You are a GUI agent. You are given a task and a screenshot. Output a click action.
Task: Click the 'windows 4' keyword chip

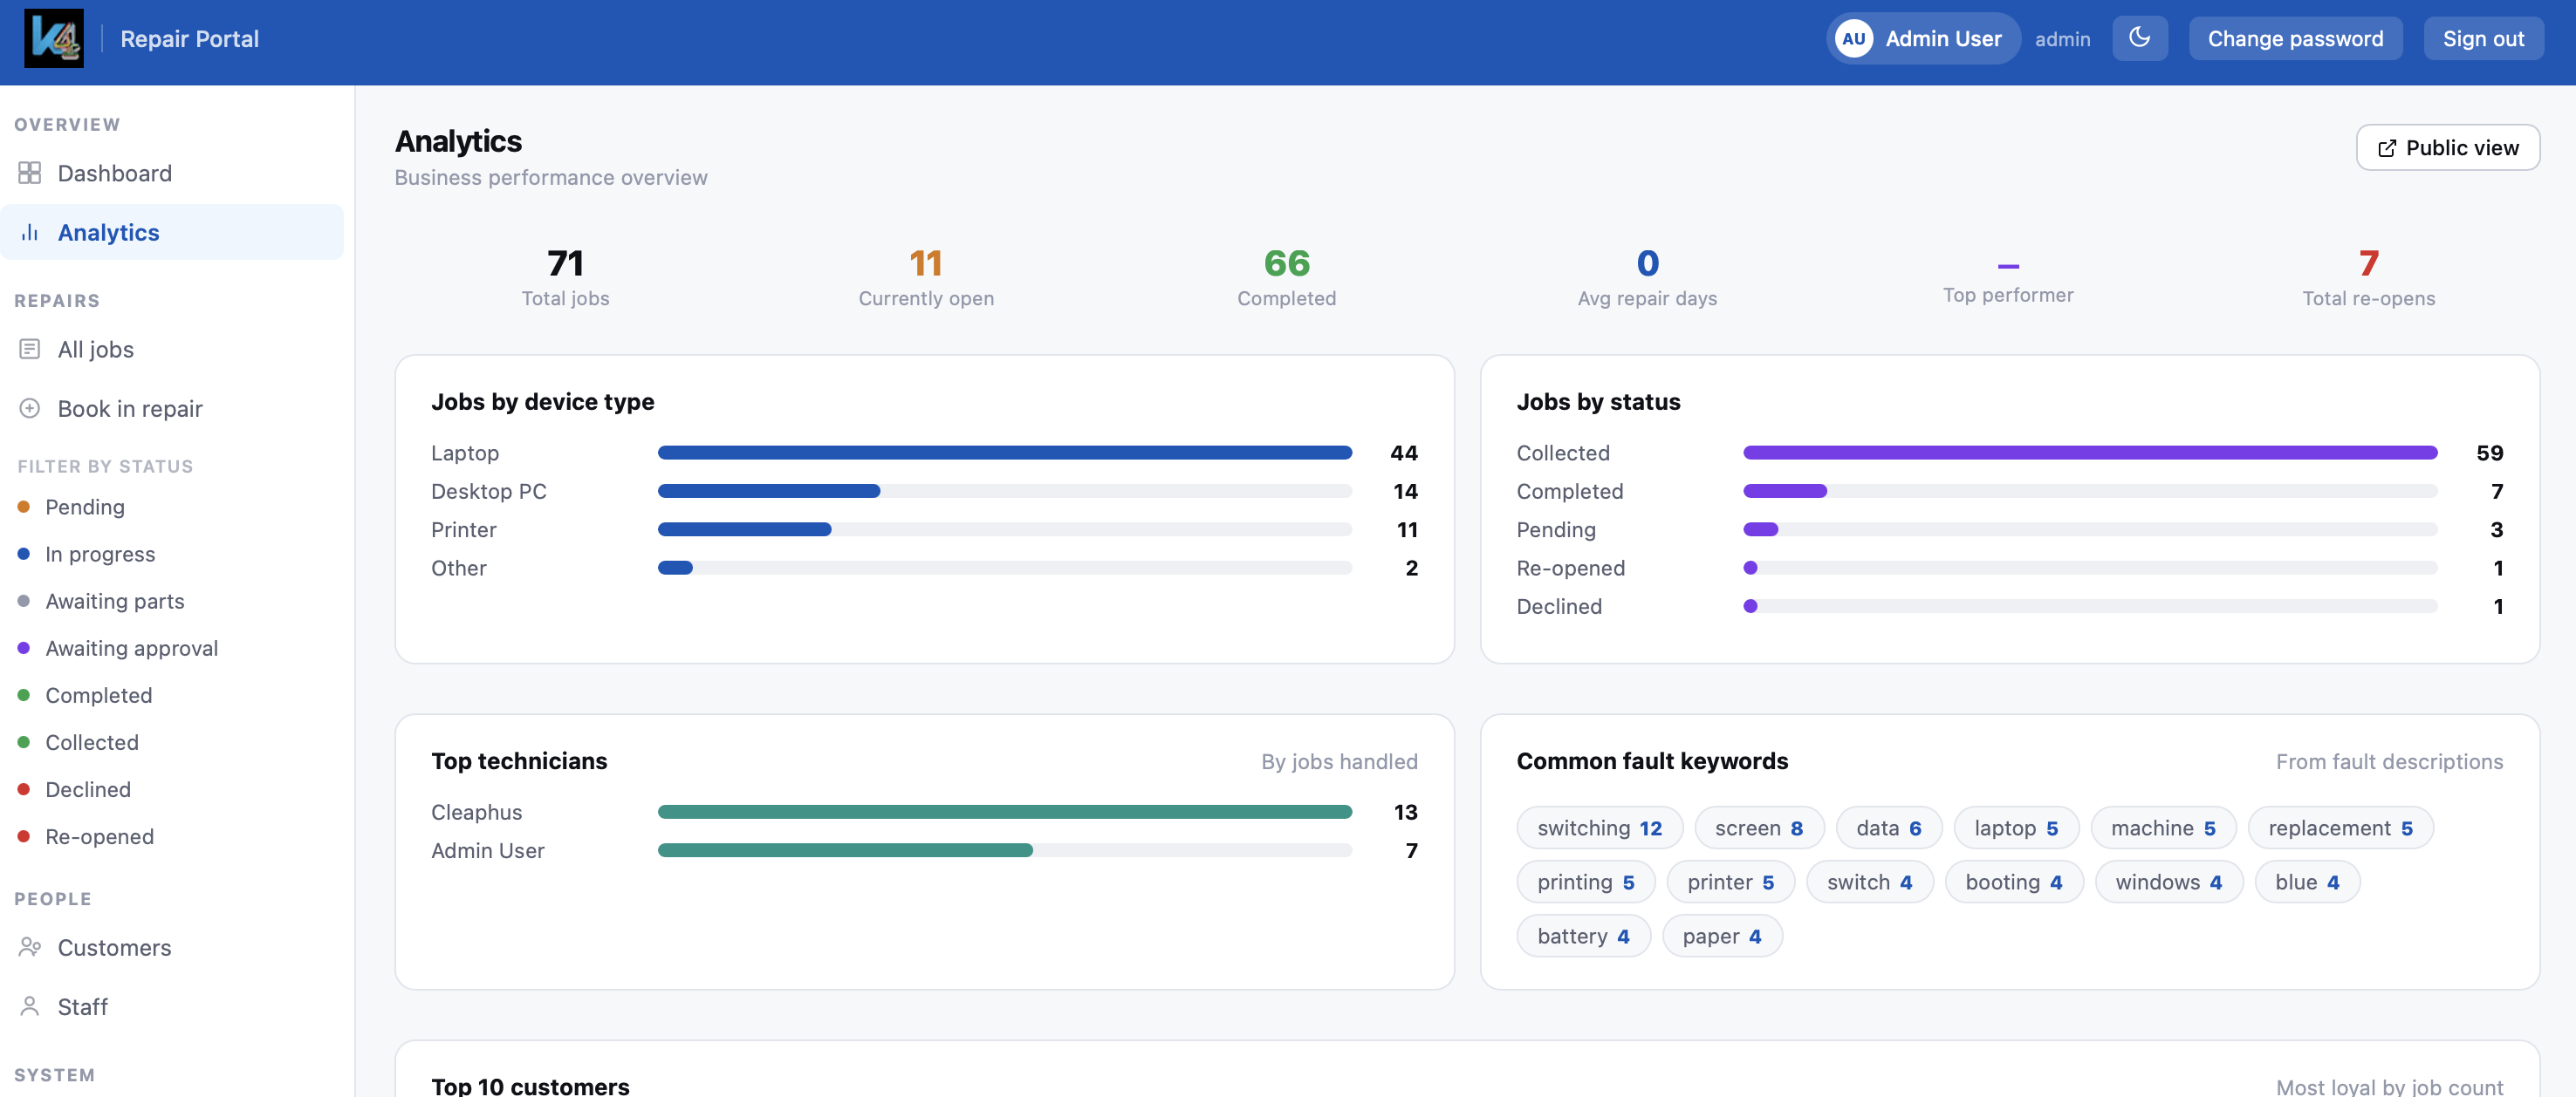click(x=2168, y=882)
